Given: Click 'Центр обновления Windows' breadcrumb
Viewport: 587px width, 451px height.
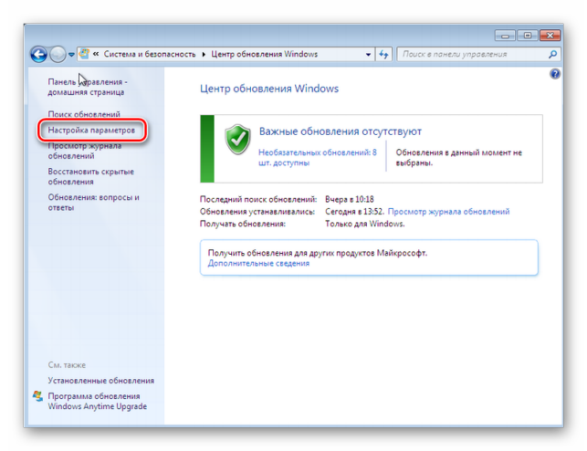Looking at the screenshot, I should (x=265, y=54).
